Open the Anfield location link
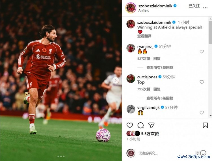The height and width of the screenshot is (161, 212). 144,10
